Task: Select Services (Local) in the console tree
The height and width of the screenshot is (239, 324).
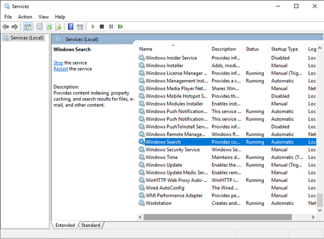Action: [27, 38]
